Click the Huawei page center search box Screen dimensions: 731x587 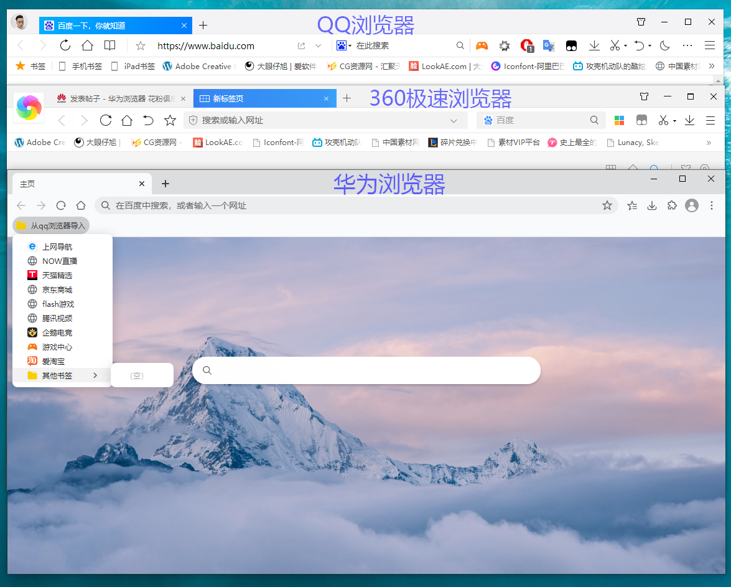point(366,370)
